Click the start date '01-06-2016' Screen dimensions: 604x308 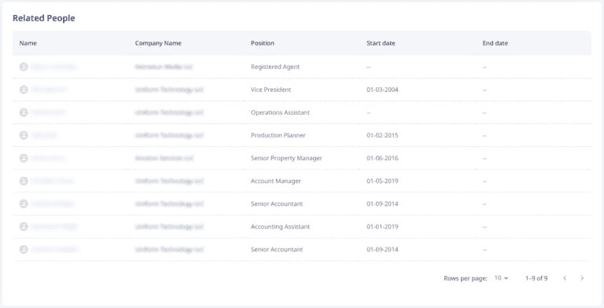(382, 158)
